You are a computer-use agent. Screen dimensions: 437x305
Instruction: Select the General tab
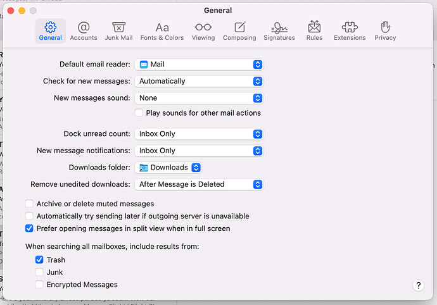51,31
